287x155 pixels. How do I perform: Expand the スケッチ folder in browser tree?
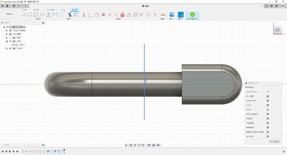pos(6,48)
